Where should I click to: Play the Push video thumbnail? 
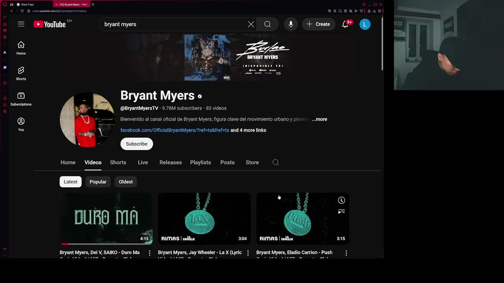click(x=303, y=219)
